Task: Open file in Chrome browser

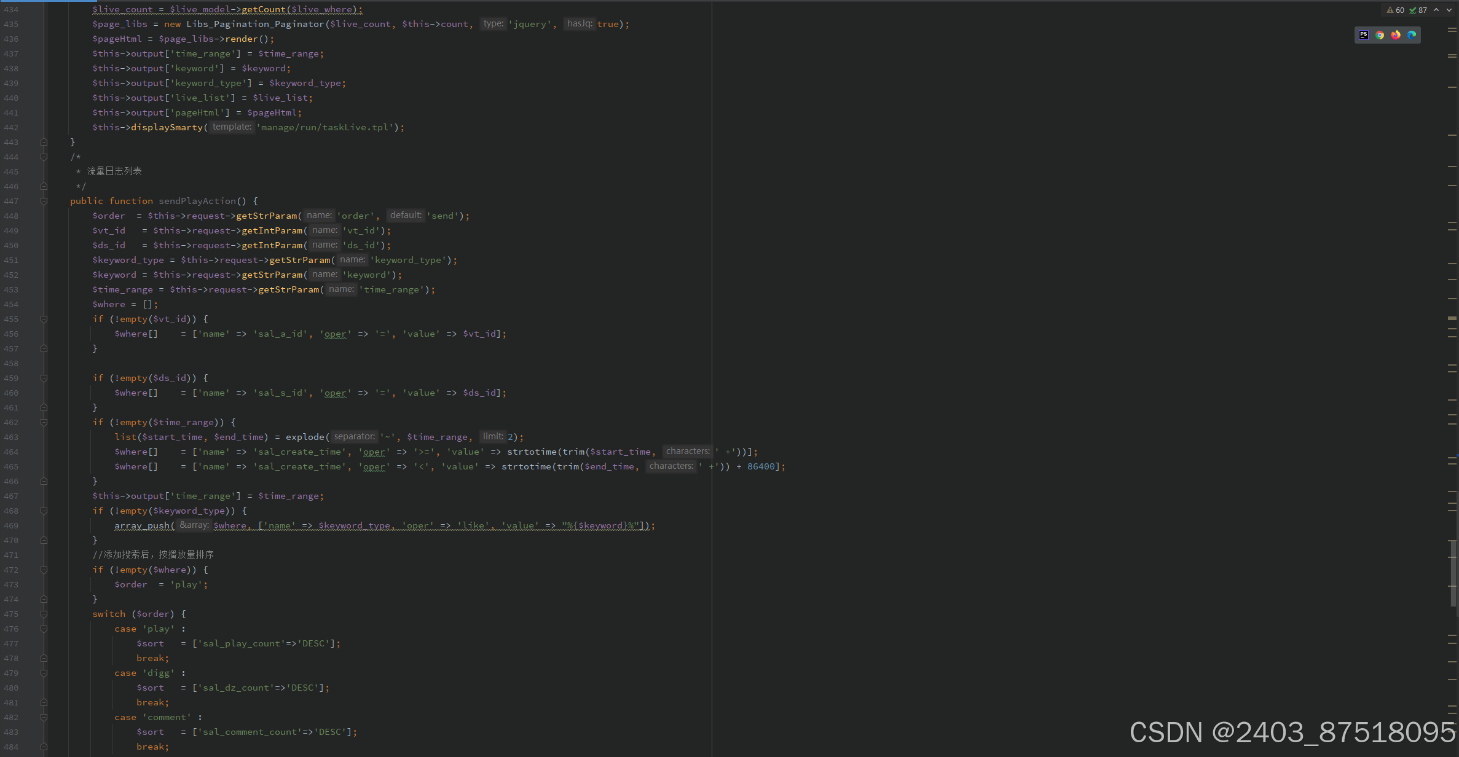Action: coord(1380,35)
